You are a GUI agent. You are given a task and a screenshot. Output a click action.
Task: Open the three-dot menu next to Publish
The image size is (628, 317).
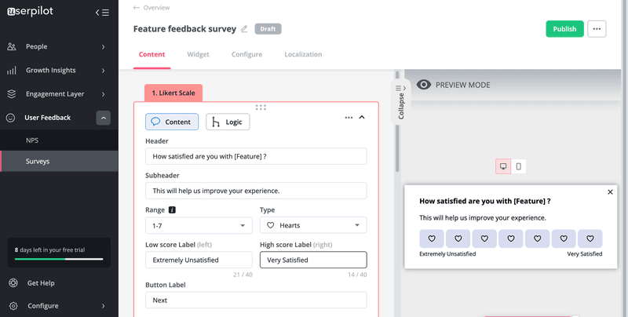click(x=597, y=29)
